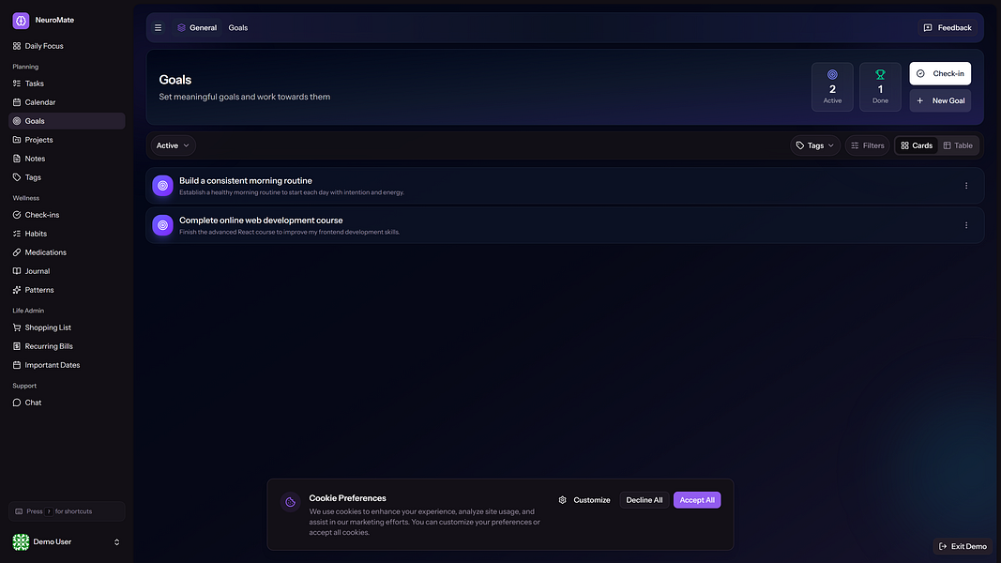Image resolution: width=1001 pixels, height=563 pixels.
Task: Customize cookie preferences
Action: (x=584, y=500)
